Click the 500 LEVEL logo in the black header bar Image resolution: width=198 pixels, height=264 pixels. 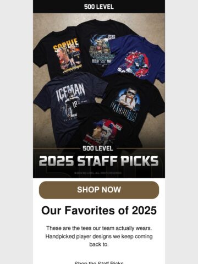pyautogui.click(x=99, y=7)
